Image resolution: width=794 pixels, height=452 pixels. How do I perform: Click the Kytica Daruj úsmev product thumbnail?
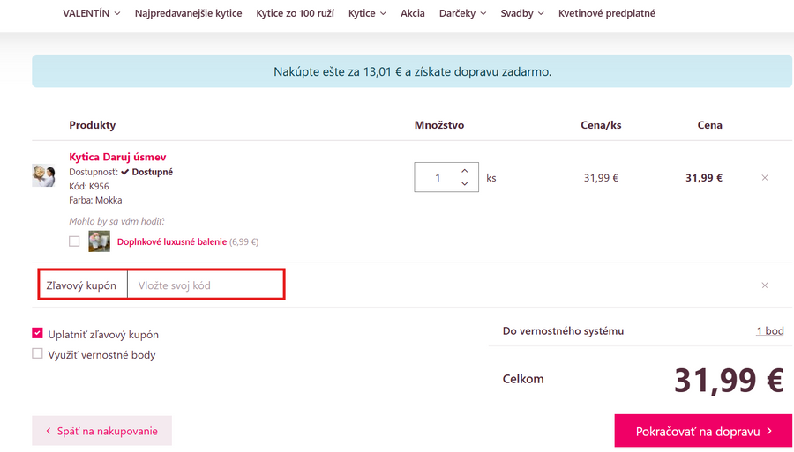43,174
